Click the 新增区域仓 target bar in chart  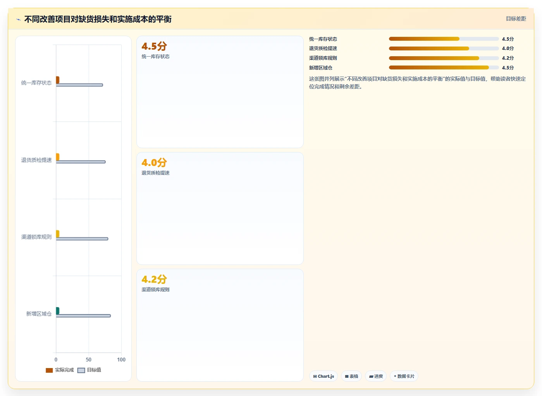[x=83, y=316]
